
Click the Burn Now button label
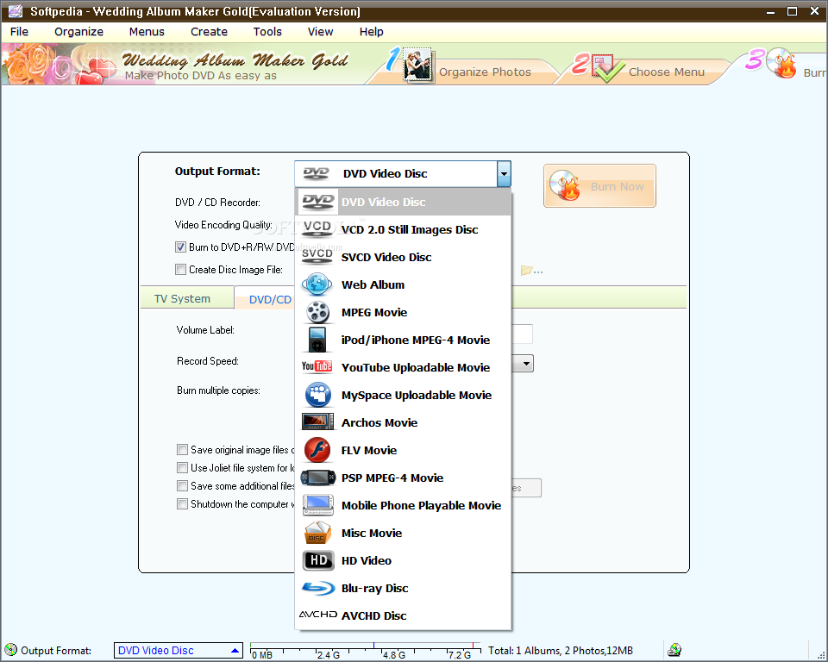(x=617, y=186)
